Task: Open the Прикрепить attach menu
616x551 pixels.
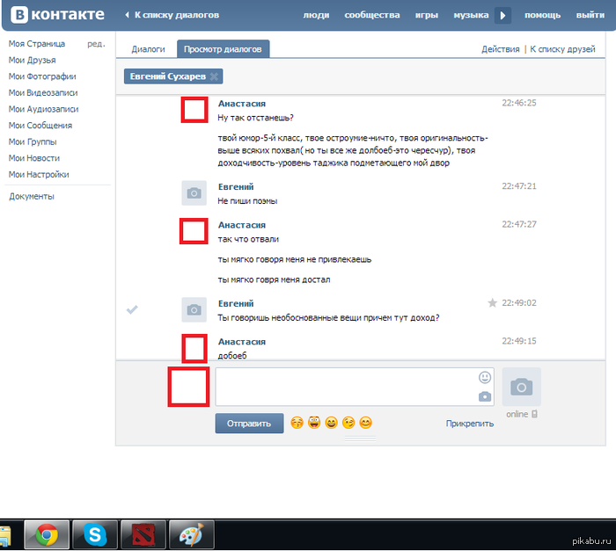Action: pyautogui.click(x=469, y=424)
